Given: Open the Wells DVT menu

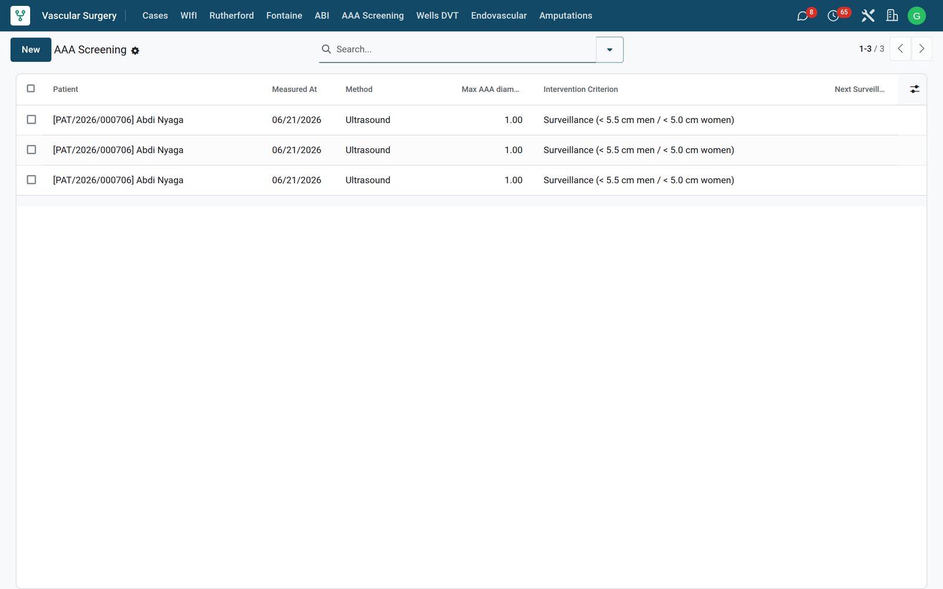Looking at the screenshot, I should [437, 16].
